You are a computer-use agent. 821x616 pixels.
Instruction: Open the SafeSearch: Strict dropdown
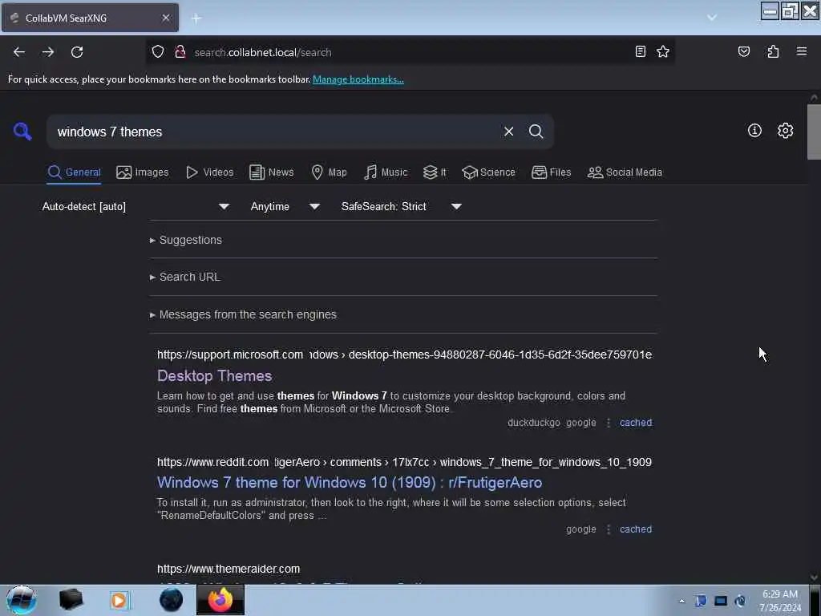pyautogui.click(x=401, y=206)
